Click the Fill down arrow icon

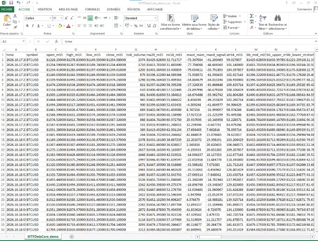tap(252, 22)
